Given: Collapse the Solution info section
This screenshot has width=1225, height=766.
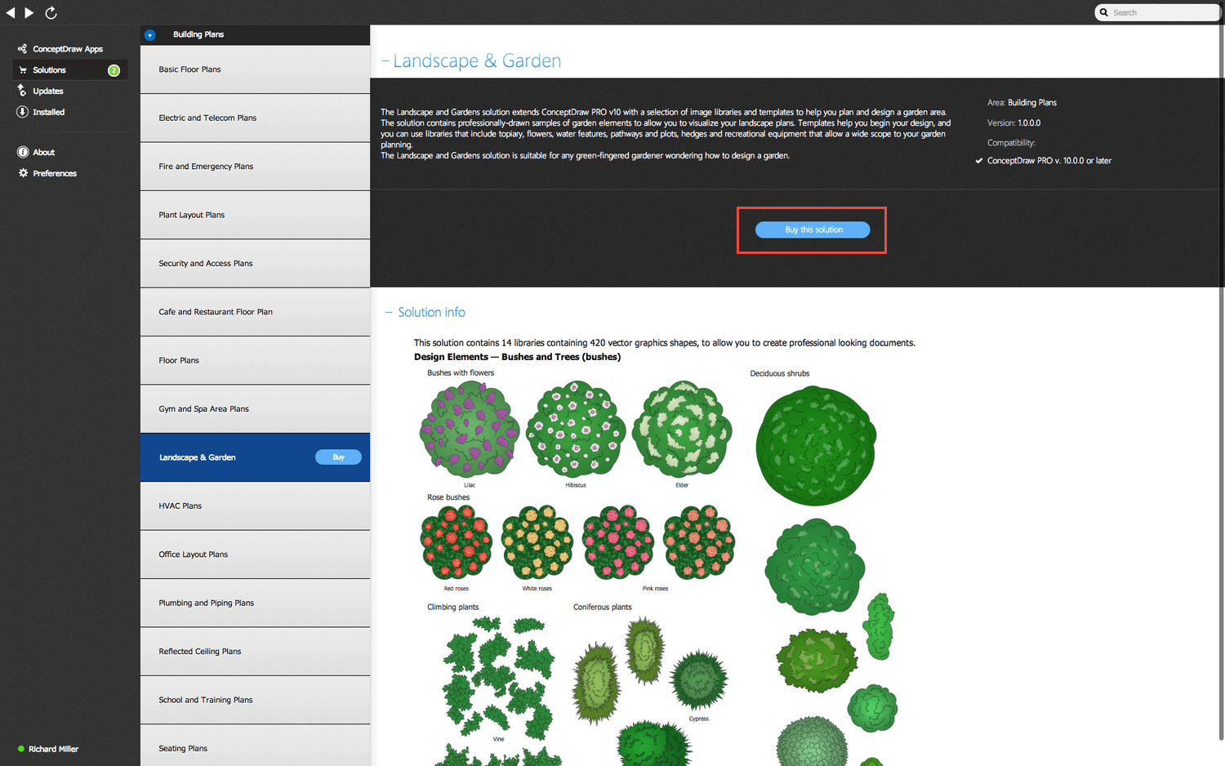Looking at the screenshot, I should tap(389, 312).
